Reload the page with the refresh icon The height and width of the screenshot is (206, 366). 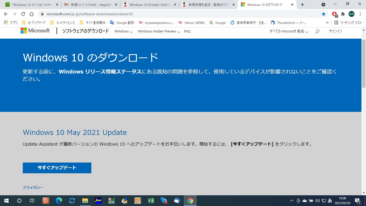tap(23, 14)
